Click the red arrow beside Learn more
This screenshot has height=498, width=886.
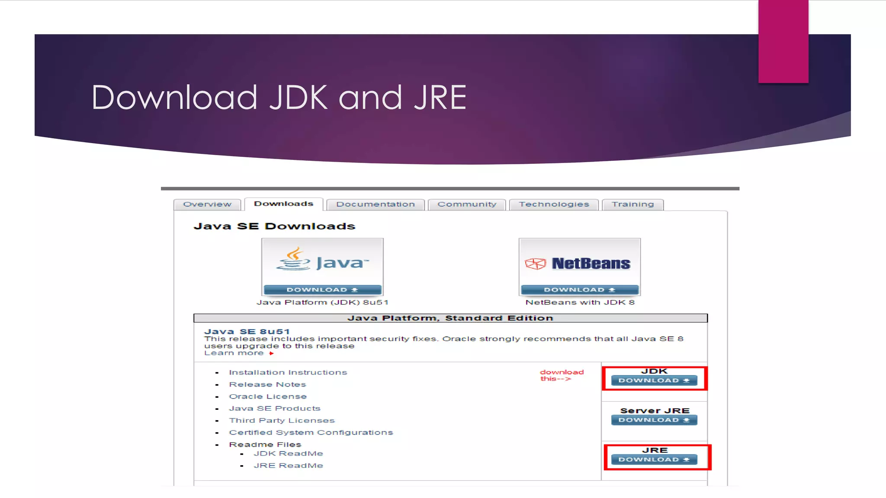tap(271, 354)
